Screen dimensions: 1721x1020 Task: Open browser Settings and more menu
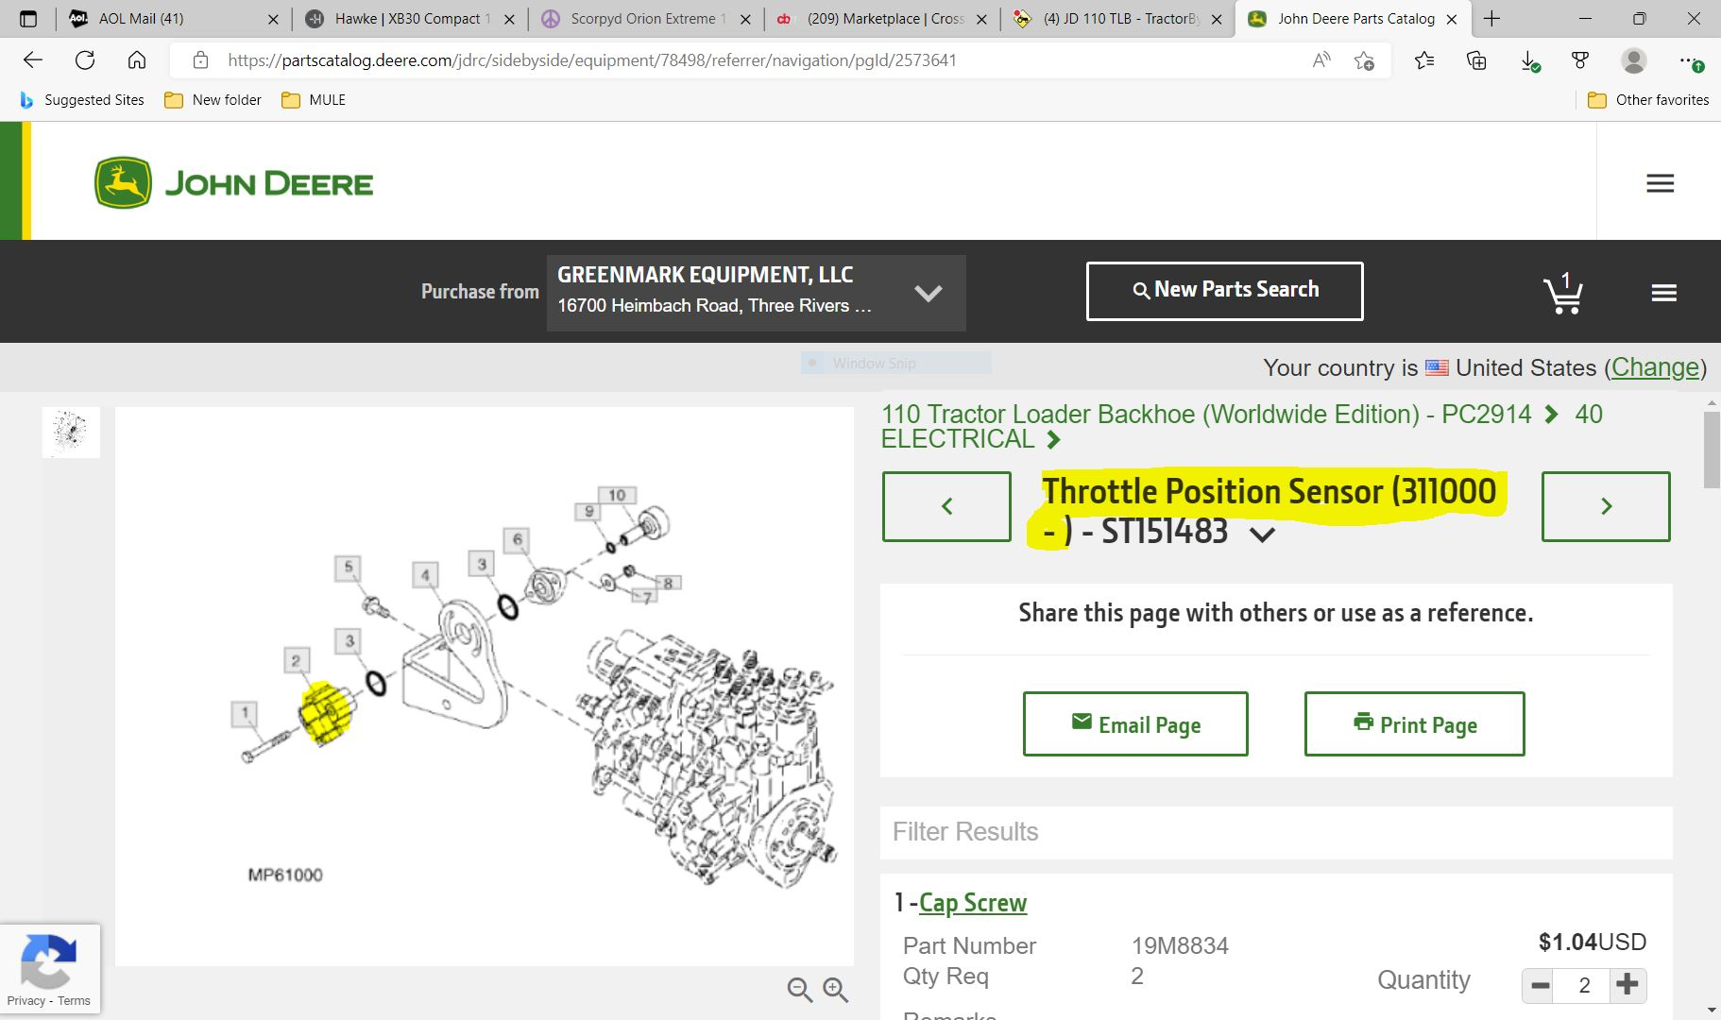point(1690,60)
